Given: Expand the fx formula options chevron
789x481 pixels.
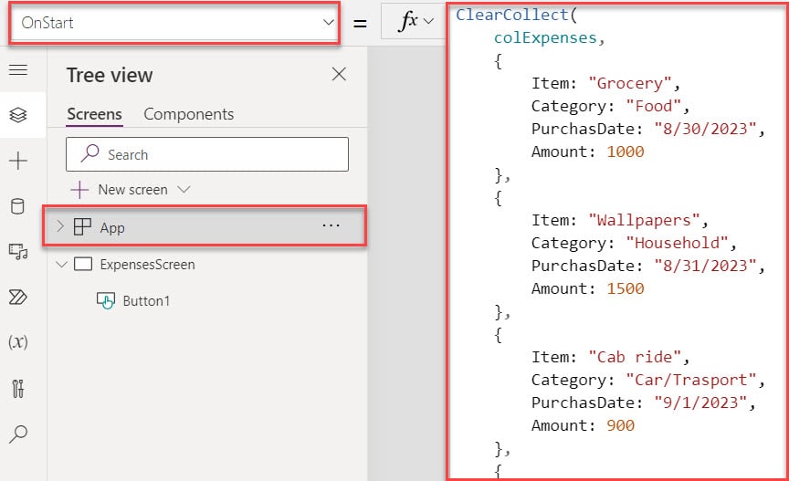Looking at the screenshot, I should [x=428, y=22].
